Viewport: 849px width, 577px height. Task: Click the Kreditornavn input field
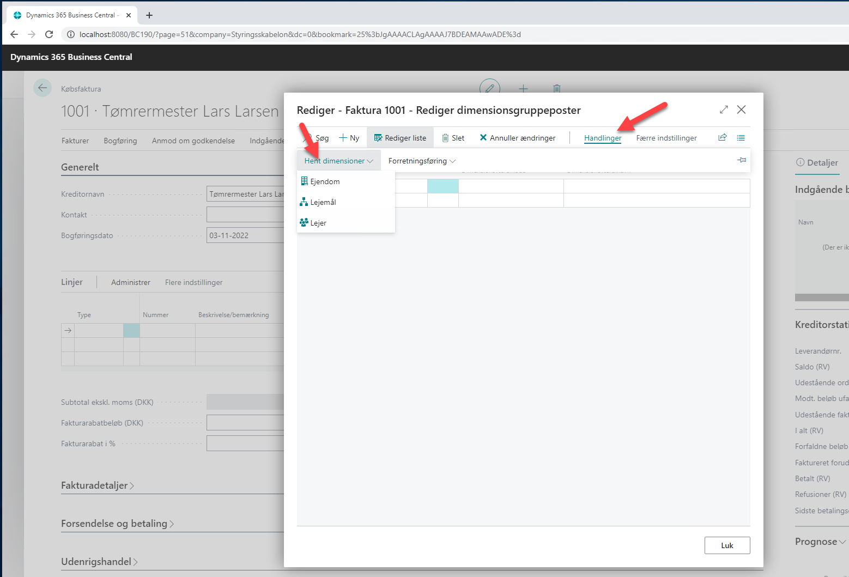[x=245, y=194]
